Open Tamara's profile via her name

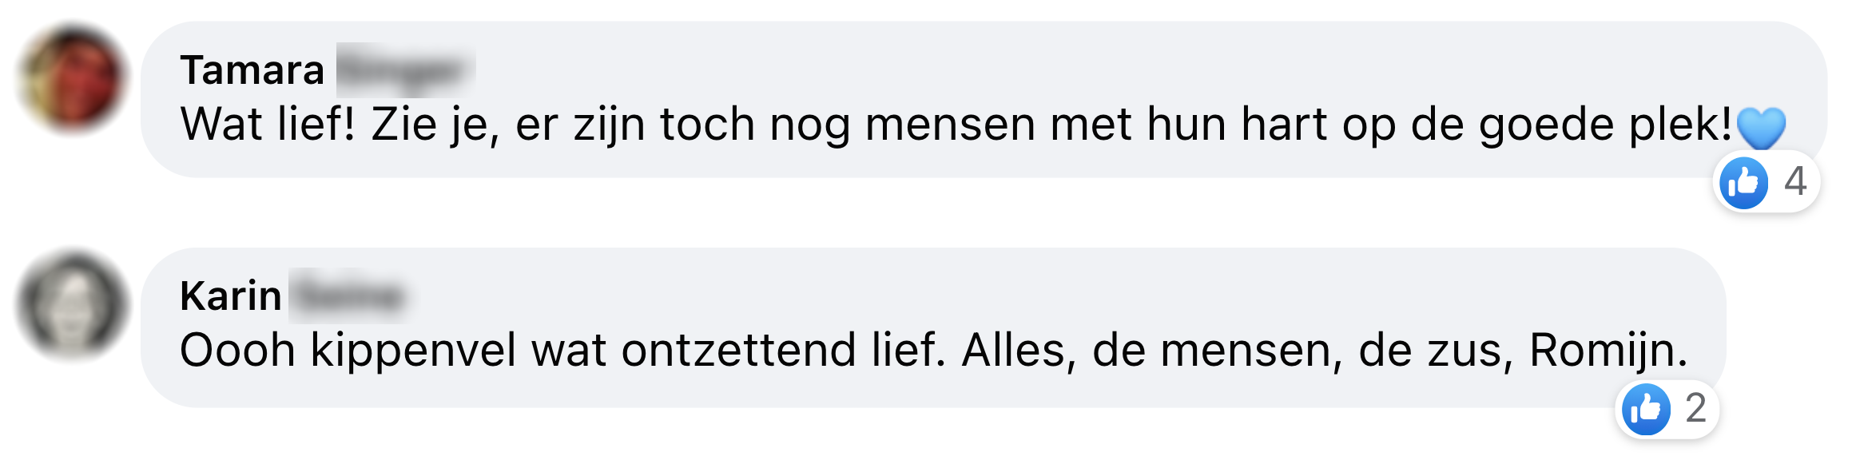(x=250, y=71)
